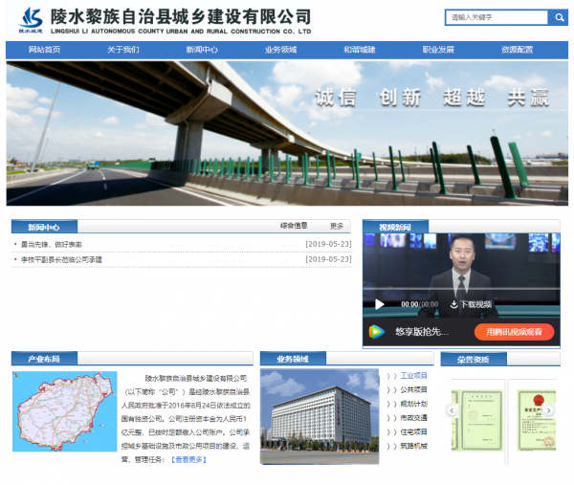
Task: Play the news video
Action: 379,304
